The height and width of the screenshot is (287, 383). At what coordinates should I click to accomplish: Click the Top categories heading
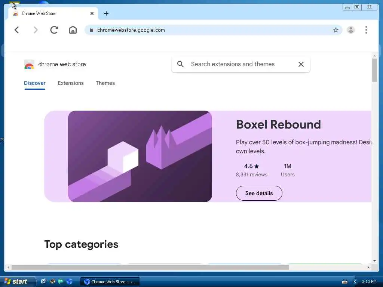pos(81,244)
